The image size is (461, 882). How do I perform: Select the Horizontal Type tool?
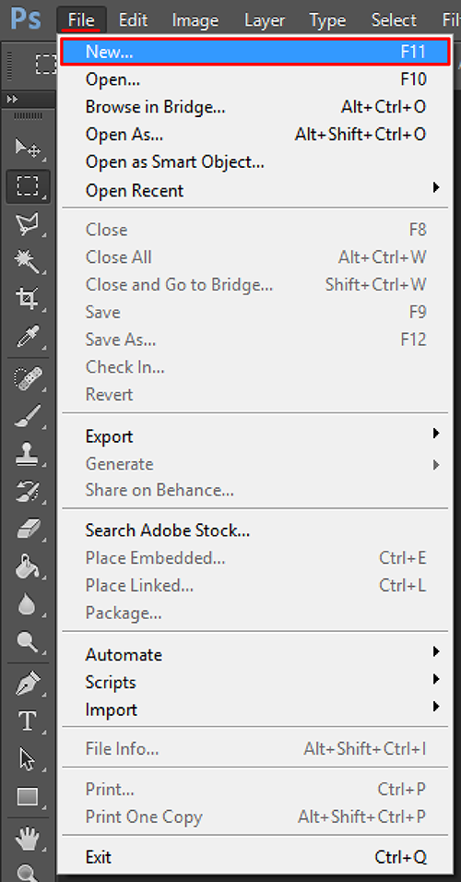(x=28, y=721)
